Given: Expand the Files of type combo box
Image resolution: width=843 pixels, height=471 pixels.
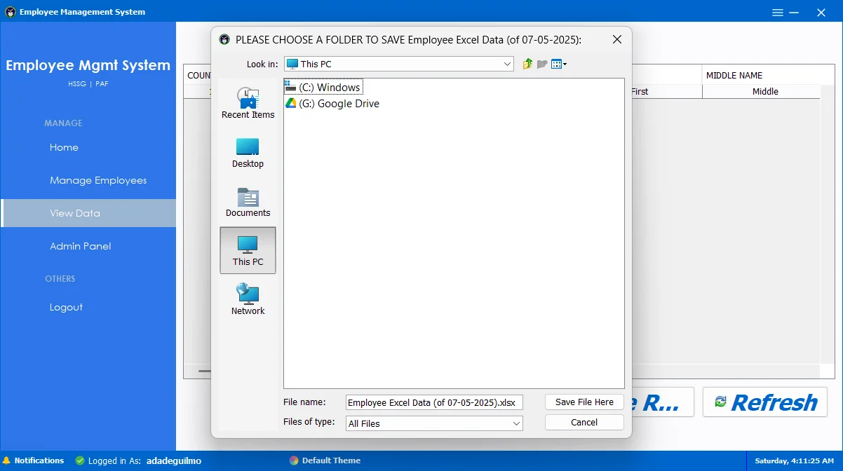Looking at the screenshot, I should (x=435, y=423).
